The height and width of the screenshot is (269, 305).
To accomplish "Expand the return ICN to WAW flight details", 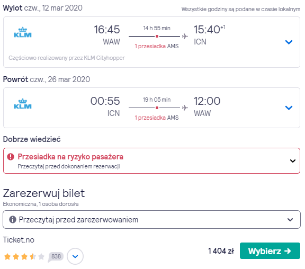I will [x=289, y=107].
